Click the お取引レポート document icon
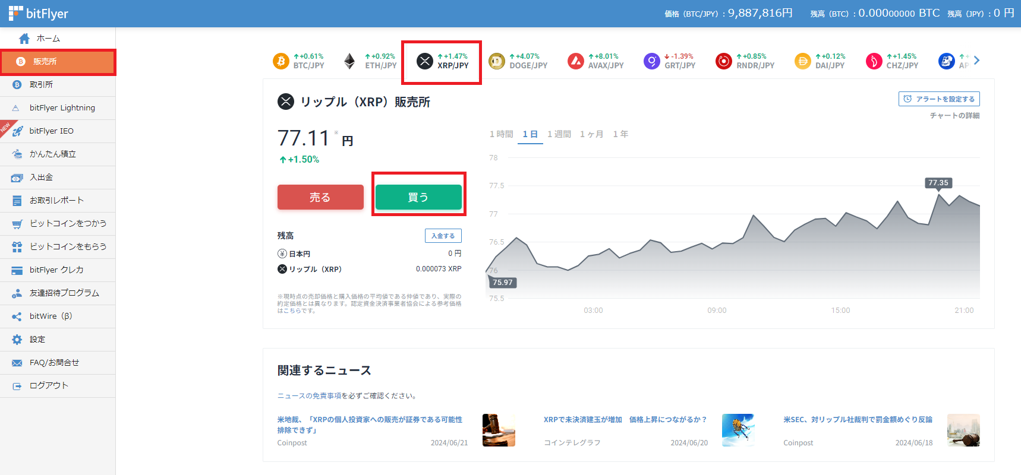 pos(17,201)
